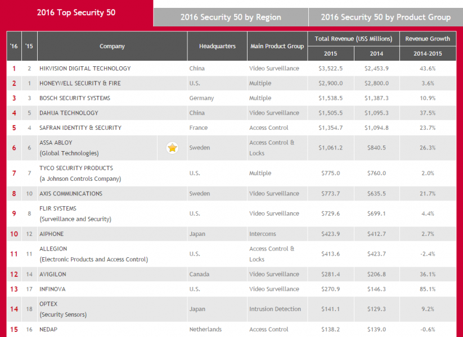Click the AVIGILON company name
The image size is (463, 337).
[53, 274]
